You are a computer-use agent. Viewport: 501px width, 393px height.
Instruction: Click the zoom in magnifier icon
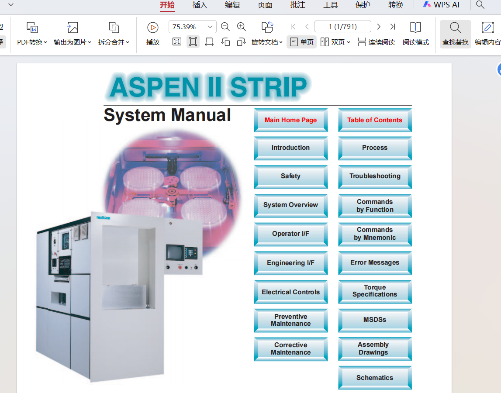242,27
